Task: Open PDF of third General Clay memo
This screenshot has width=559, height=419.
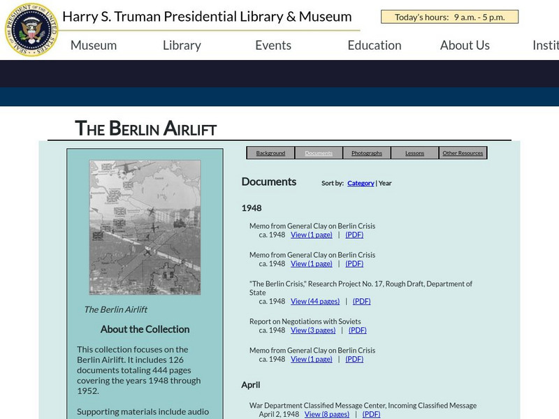Action: [354, 359]
